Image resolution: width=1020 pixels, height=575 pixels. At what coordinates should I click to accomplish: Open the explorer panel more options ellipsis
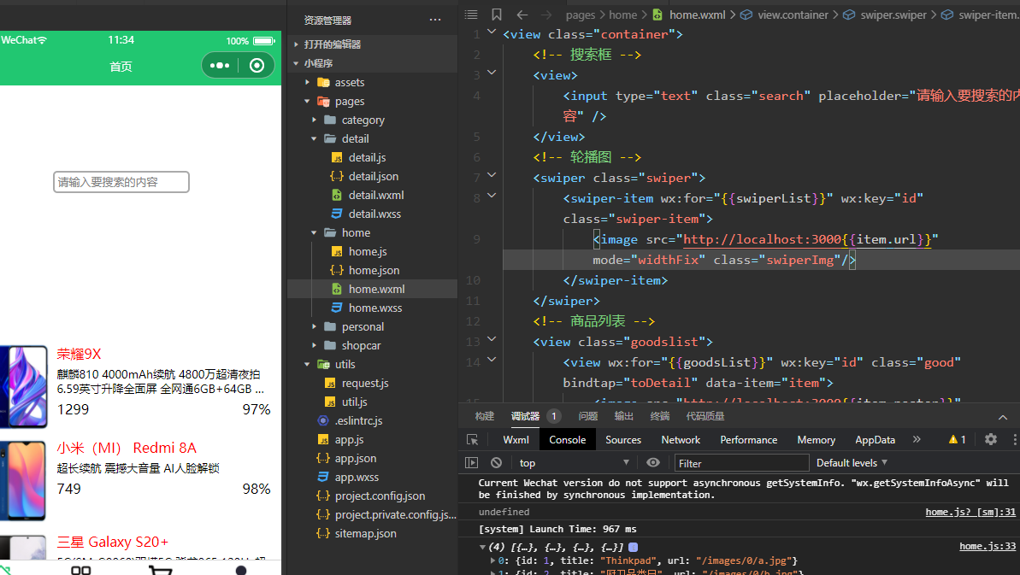[x=435, y=21]
